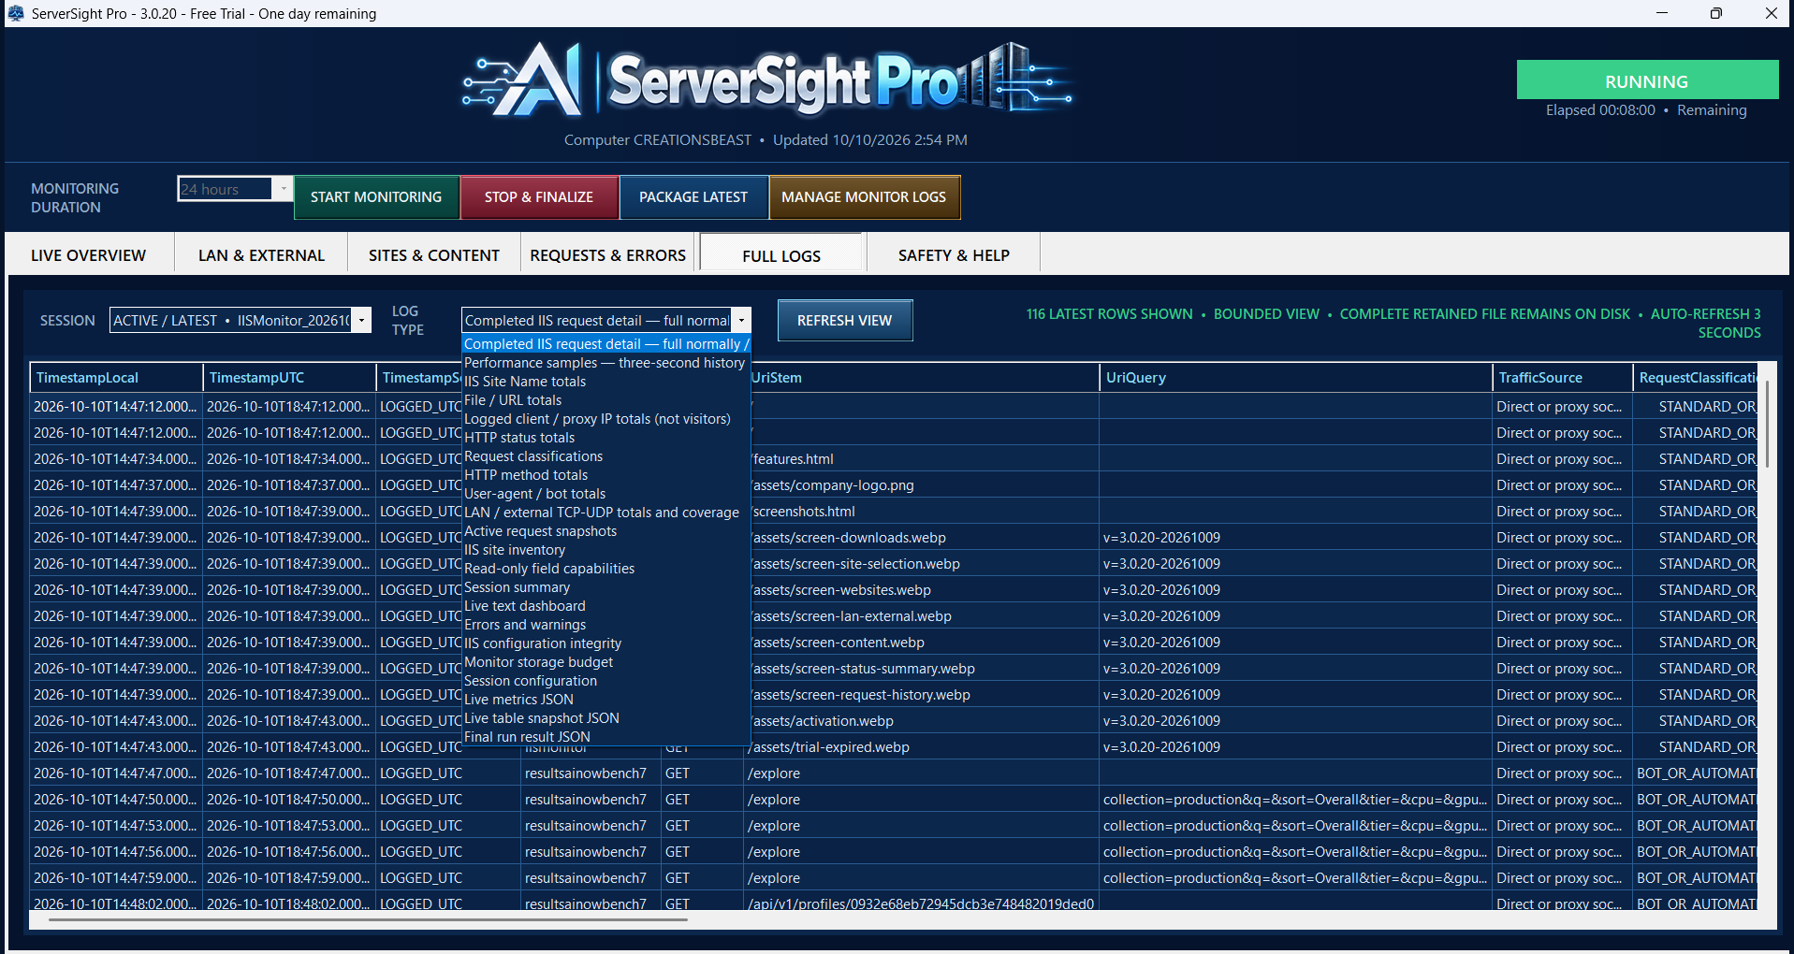Pick Request classifications from list
This screenshot has width=1794, height=954.
pos(605,456)
